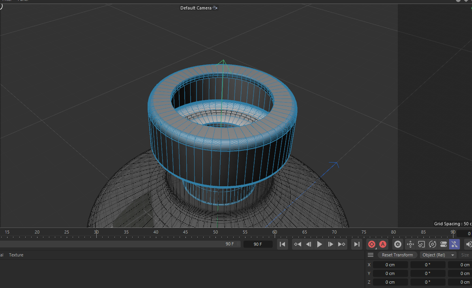Switch to the Texture tab
Viewport: 472px width, 288px height.
(x=16, y=255)
